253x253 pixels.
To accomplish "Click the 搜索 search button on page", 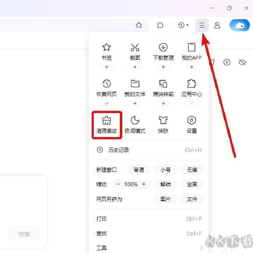I will [24, 234].
